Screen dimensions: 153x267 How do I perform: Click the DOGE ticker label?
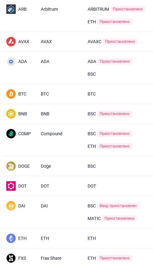pos(24,166)
